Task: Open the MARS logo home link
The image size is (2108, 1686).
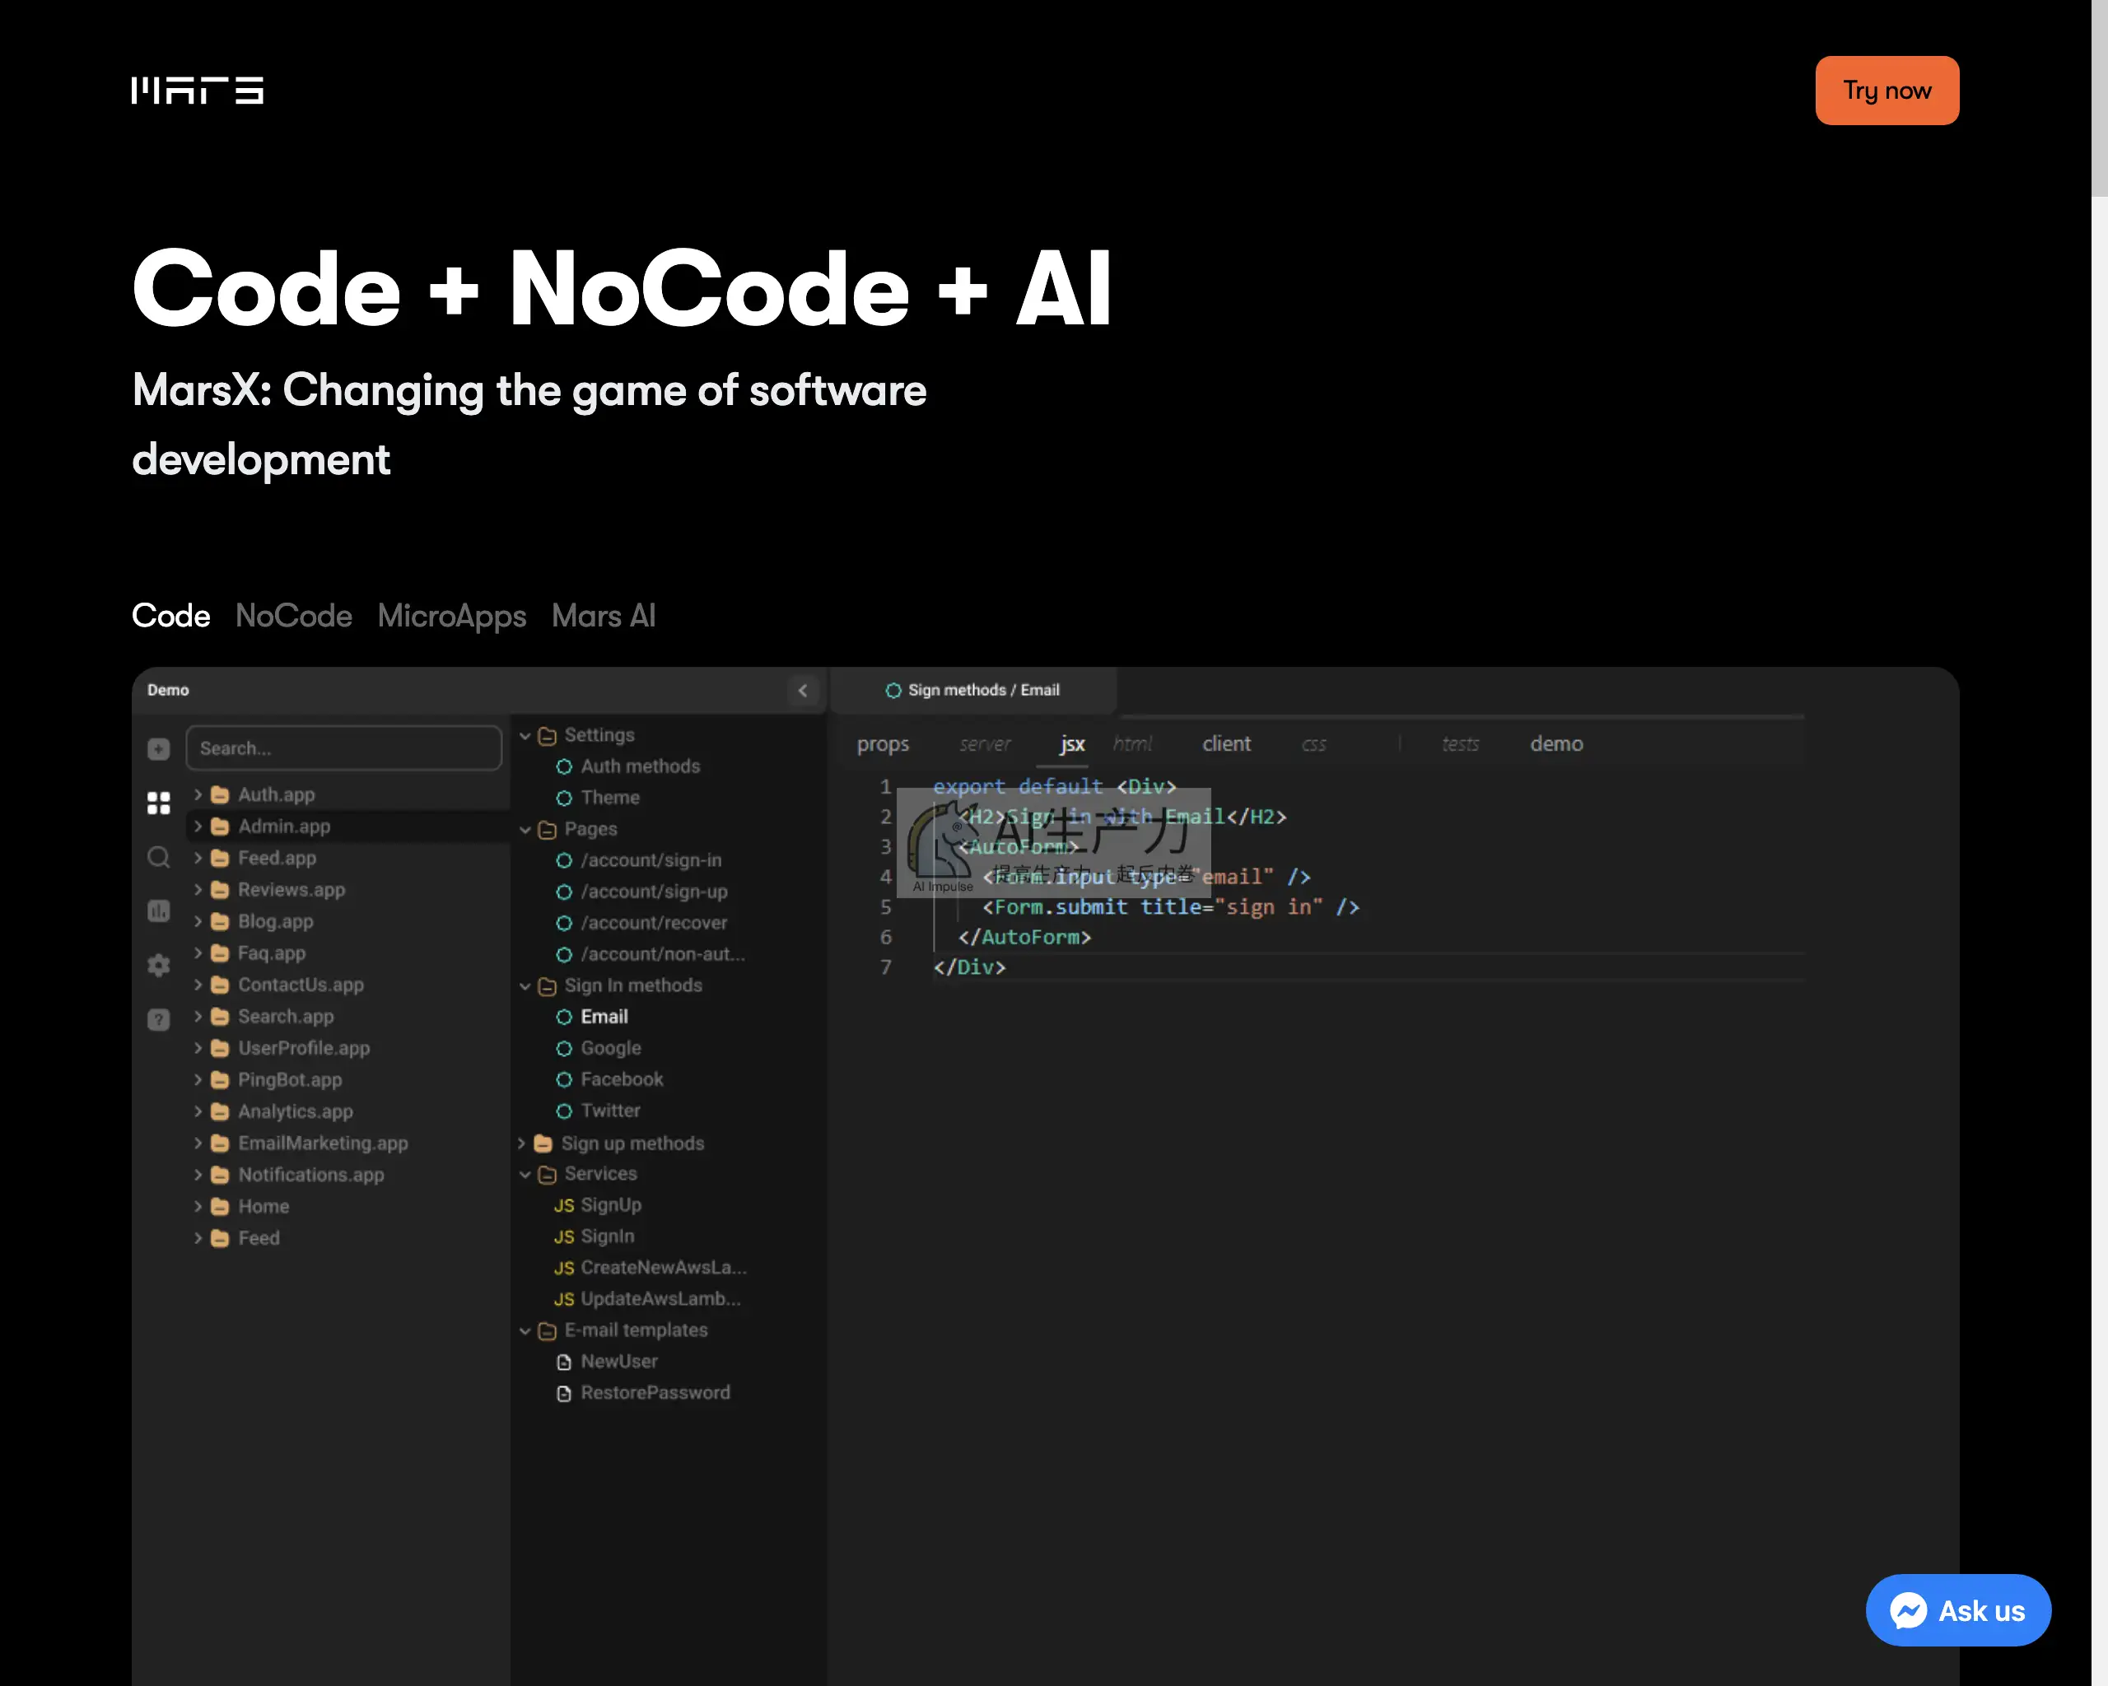Action: click(198, 90)
